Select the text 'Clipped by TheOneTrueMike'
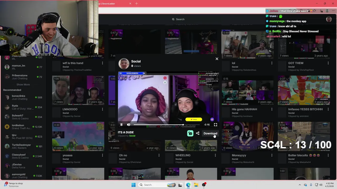The image size is (337, 189). pyautogui.click(x=77, y=70)
